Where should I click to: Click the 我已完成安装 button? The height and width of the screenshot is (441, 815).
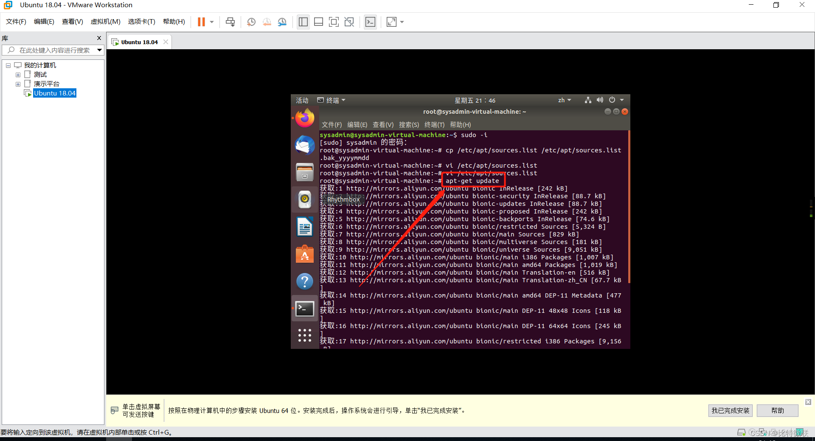pyautogui.click(x=730, y=410)
